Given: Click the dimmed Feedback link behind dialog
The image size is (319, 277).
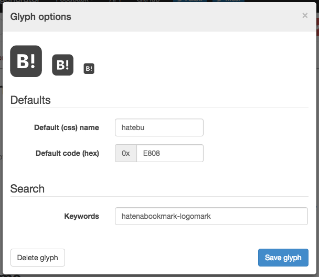Looking at the screenshot, I should point(72,2).
